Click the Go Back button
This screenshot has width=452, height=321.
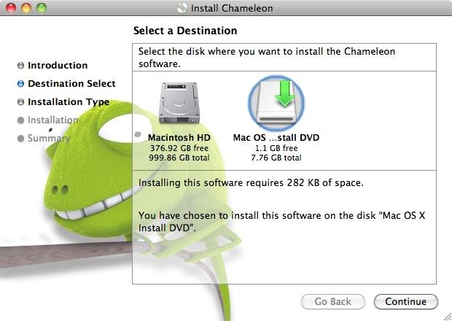333,302
